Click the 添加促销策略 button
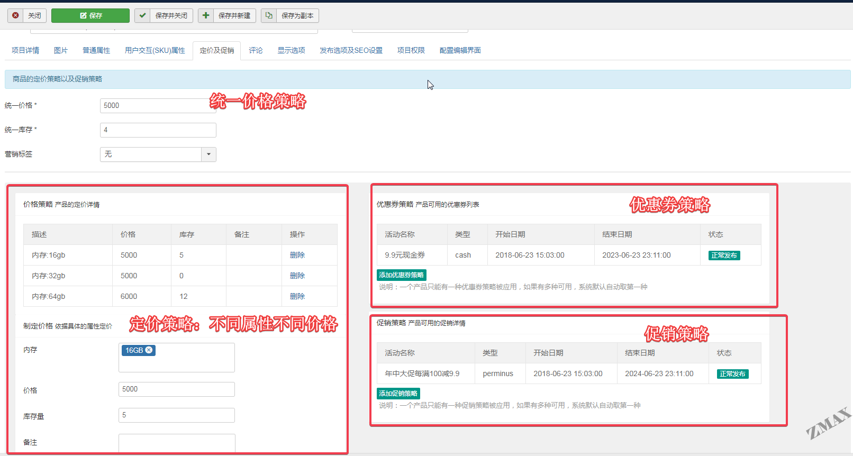 tap(398, 394)
